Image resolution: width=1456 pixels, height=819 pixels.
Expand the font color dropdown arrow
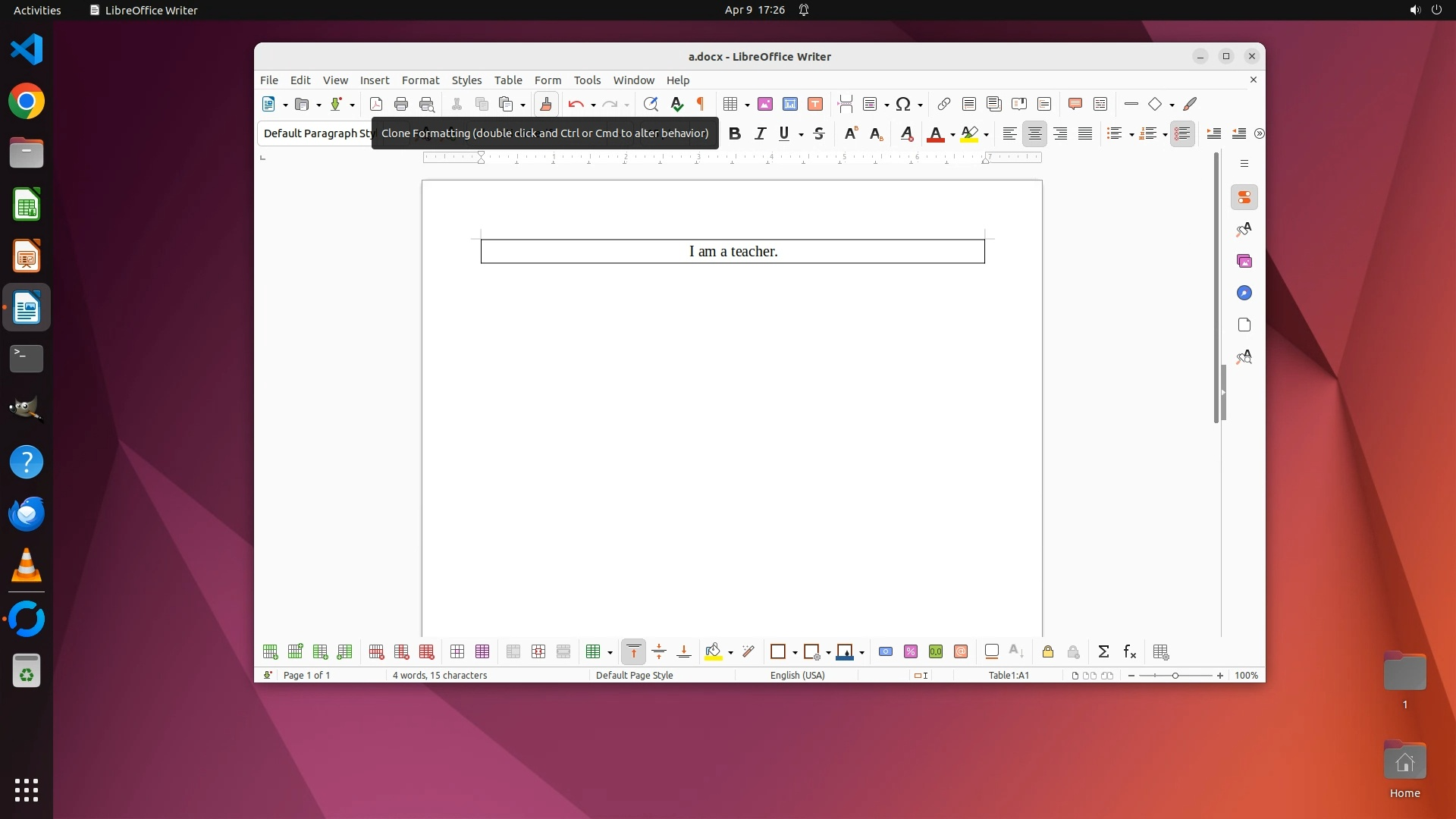952,134
